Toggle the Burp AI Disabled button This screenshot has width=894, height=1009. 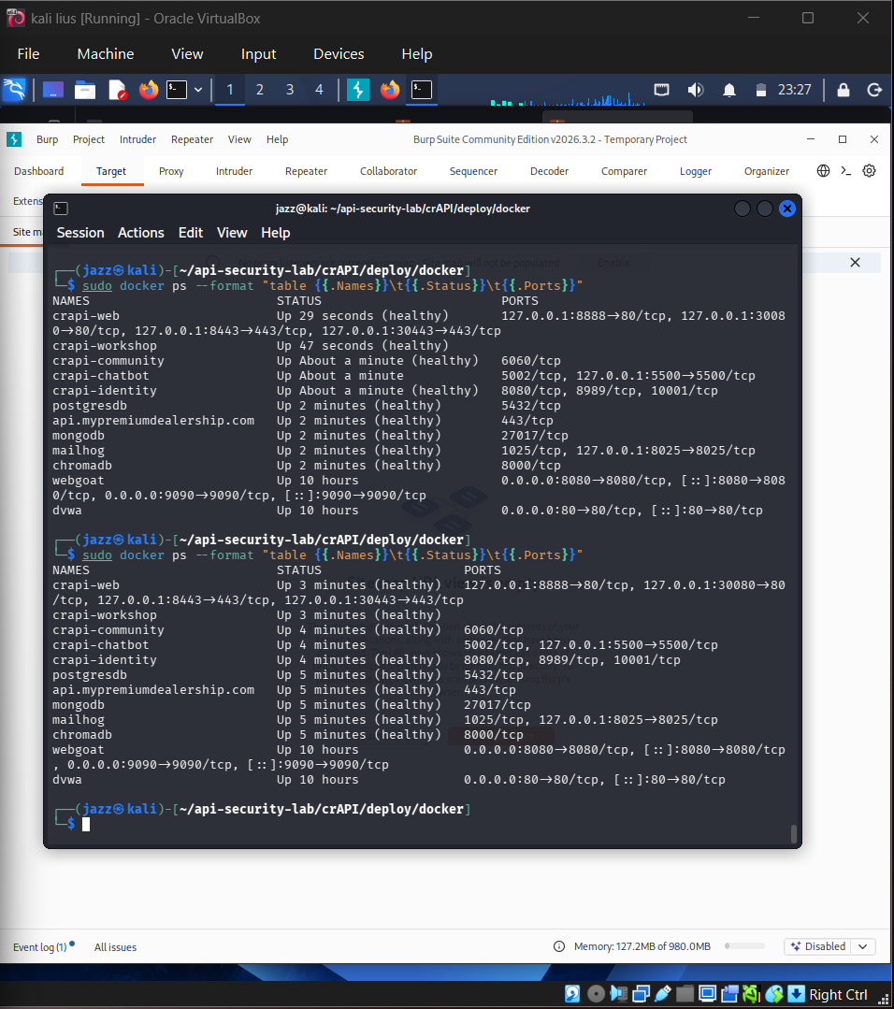(817, 946)
